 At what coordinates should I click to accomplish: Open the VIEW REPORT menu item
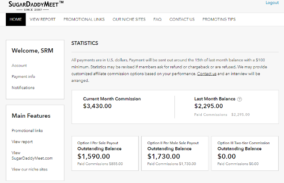(x=42, y=19)
